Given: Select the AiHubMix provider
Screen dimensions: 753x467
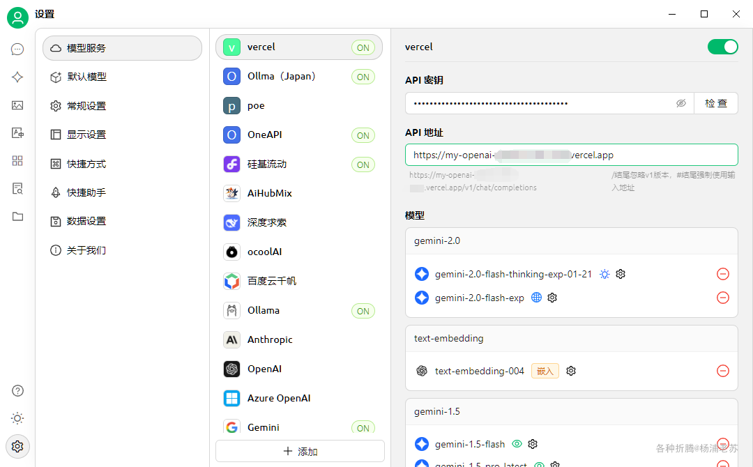Looking at the screenshot, I should point(299,194).
